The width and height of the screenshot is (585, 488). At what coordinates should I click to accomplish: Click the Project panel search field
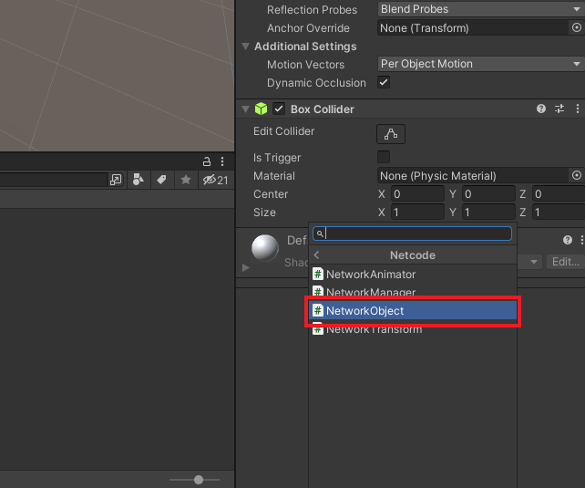(x=54, y=180)
